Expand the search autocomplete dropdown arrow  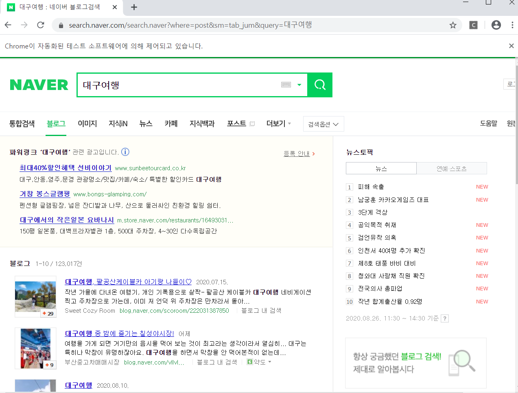(x=299, y=85)
